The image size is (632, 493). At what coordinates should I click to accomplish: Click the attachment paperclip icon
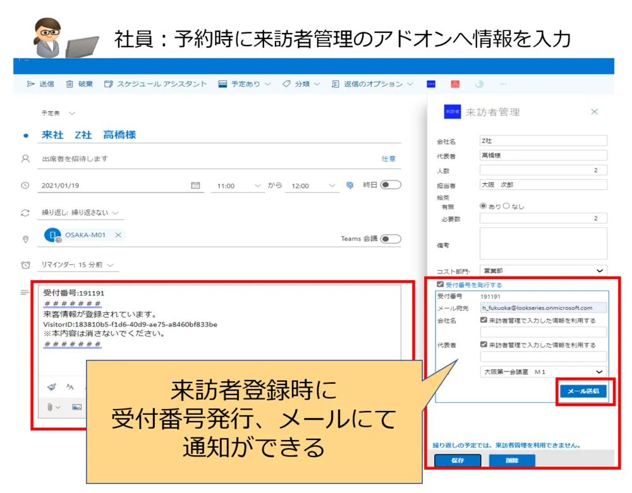[51, 407]
